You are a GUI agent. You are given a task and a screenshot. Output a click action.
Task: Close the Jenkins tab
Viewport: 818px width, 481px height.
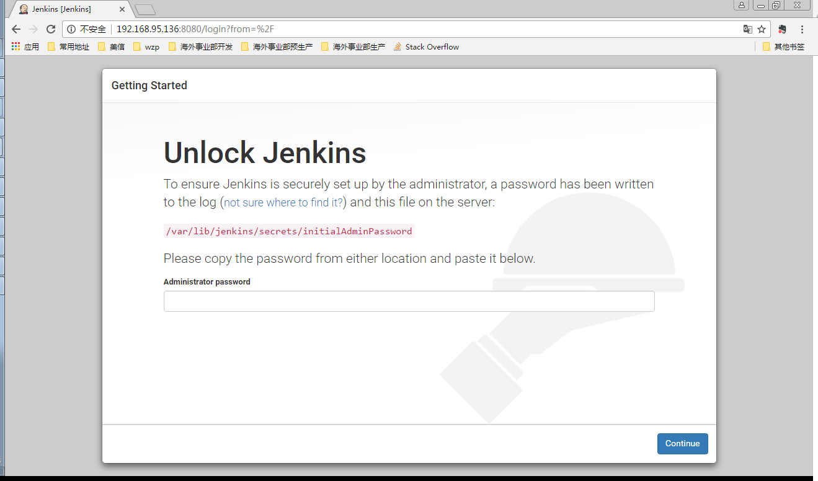[x=122, y=9]
